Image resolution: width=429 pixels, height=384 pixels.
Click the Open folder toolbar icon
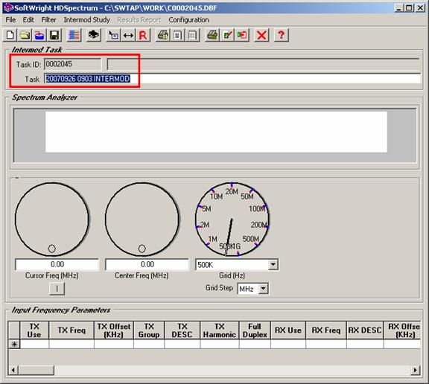pos(25,35)
